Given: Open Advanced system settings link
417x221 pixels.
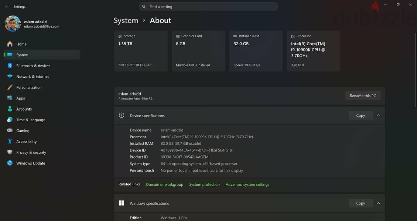Looking at the screenshot, I should (x=247, y=185).
